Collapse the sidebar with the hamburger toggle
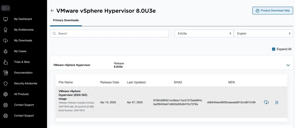Viewport: 295px width, 128px height. pyautogui.click(x=5, y=8)
